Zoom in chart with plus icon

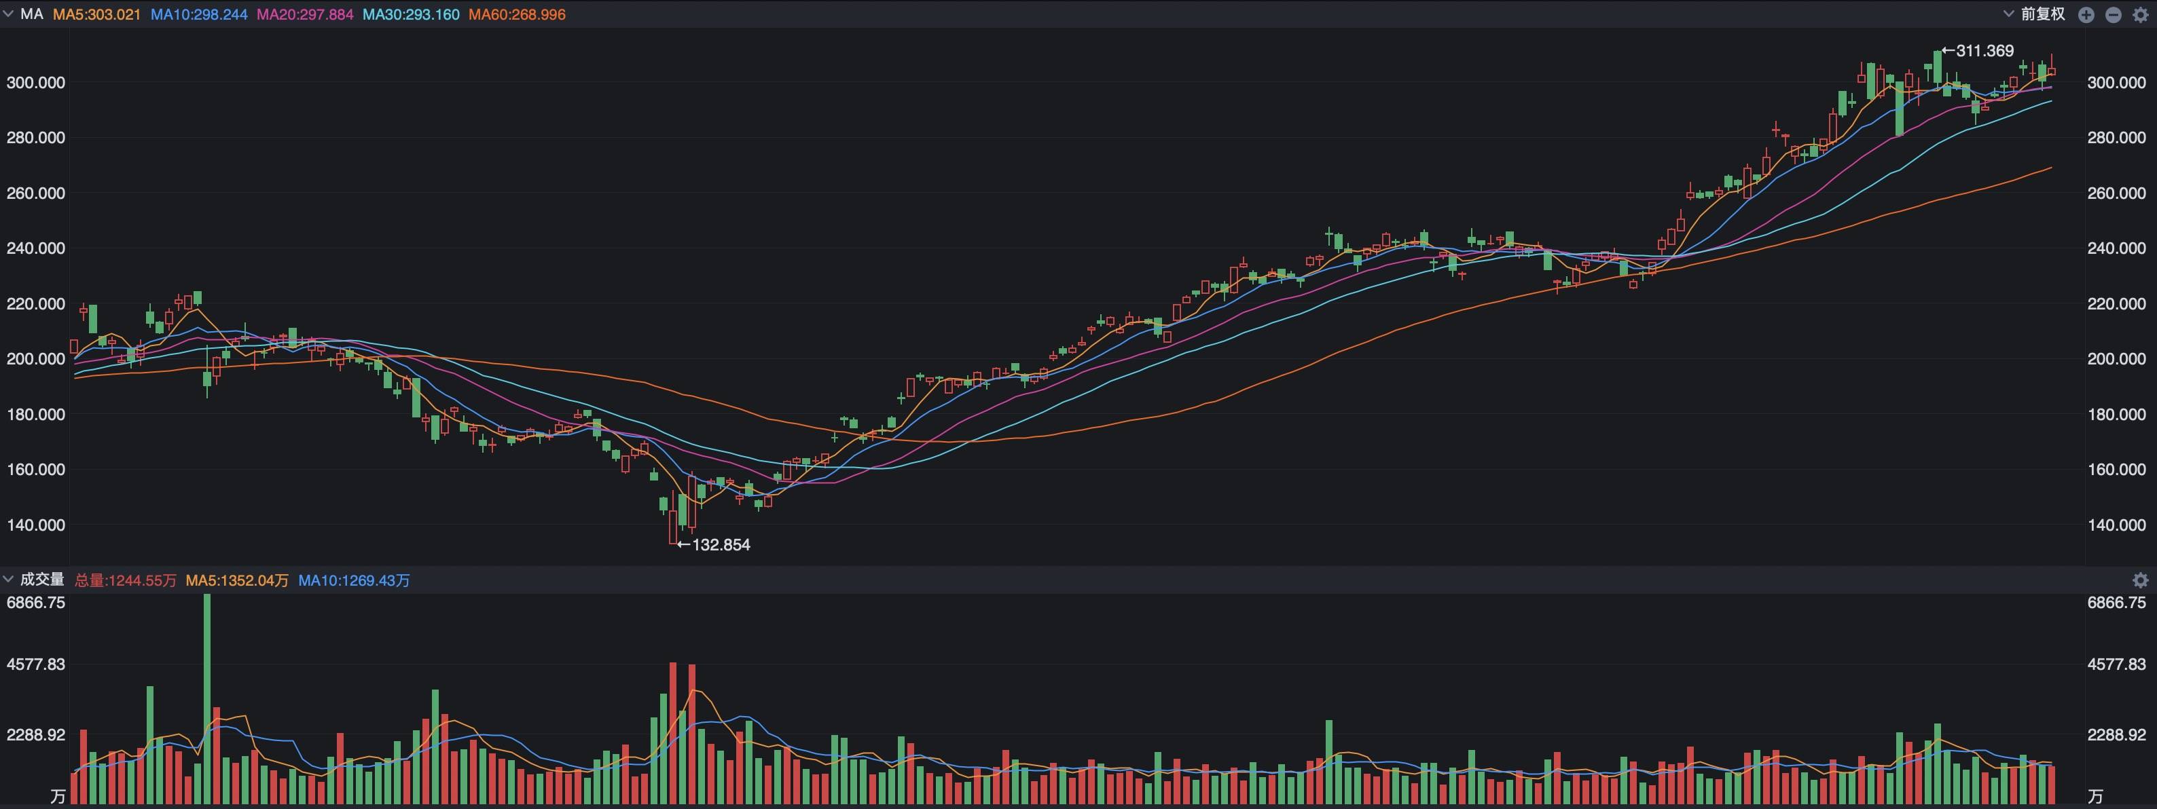tap(2086, 15)
